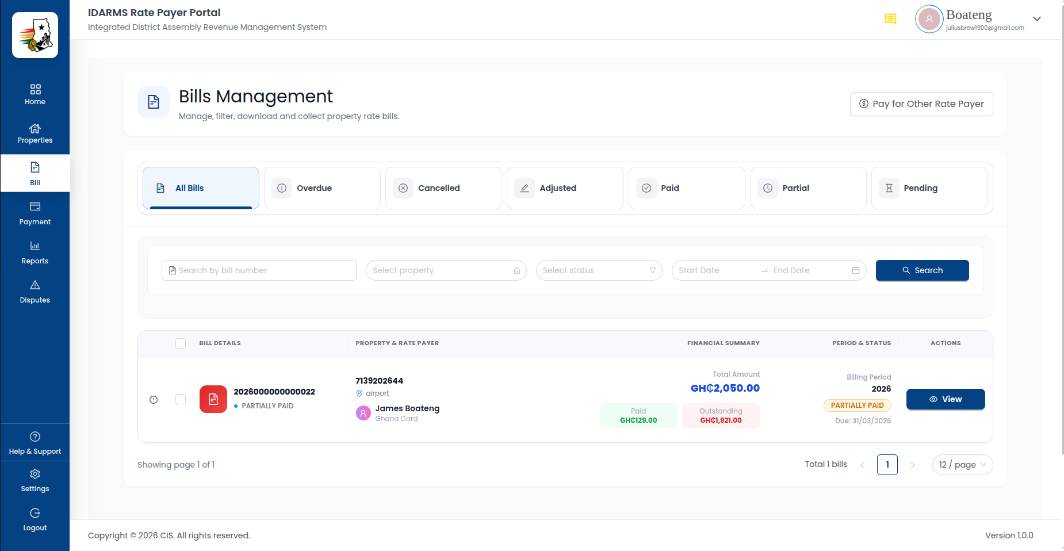
Task: Switch to the Adjusted tab
Action: tap(565, 188)
